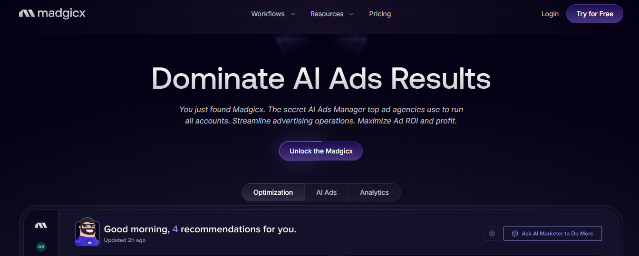
Task: Open the Workflows menu
Action: point(268,14)
